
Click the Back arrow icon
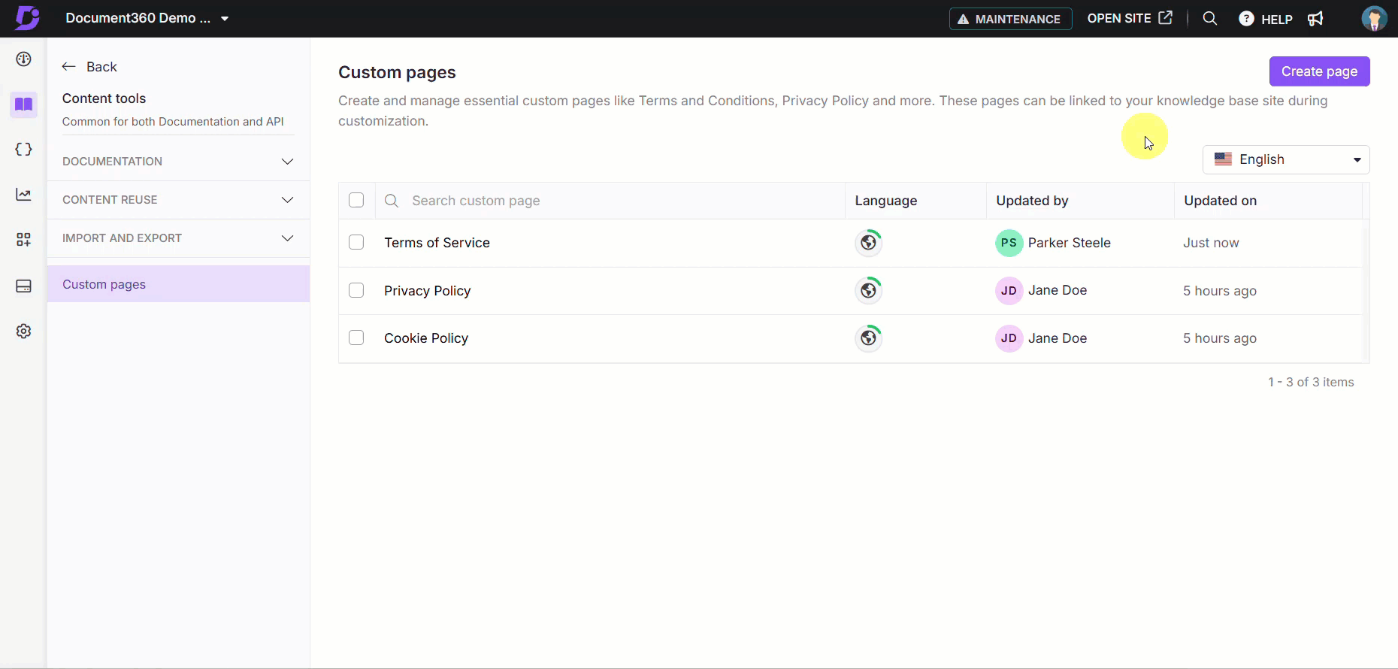pos(69,67)
